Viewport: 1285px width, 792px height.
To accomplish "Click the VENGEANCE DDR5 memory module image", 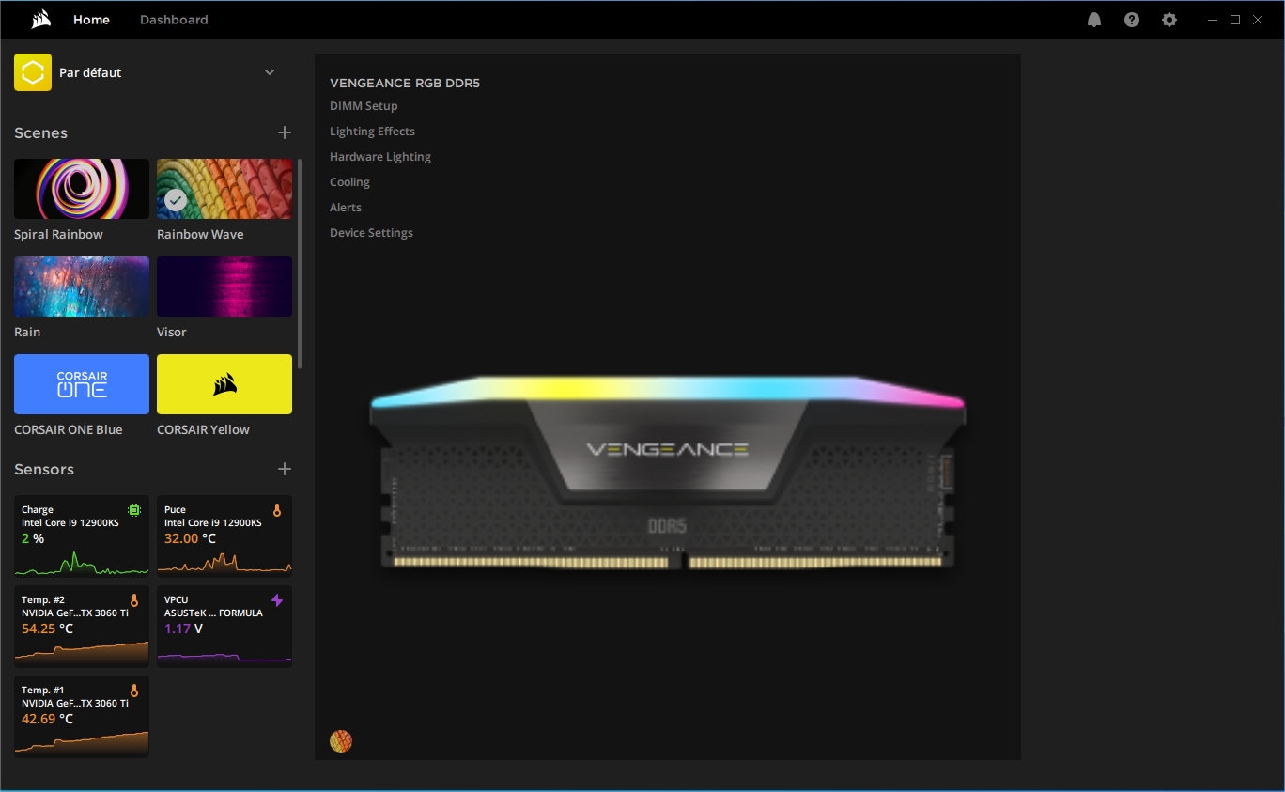I will click(x=667, y=472).
